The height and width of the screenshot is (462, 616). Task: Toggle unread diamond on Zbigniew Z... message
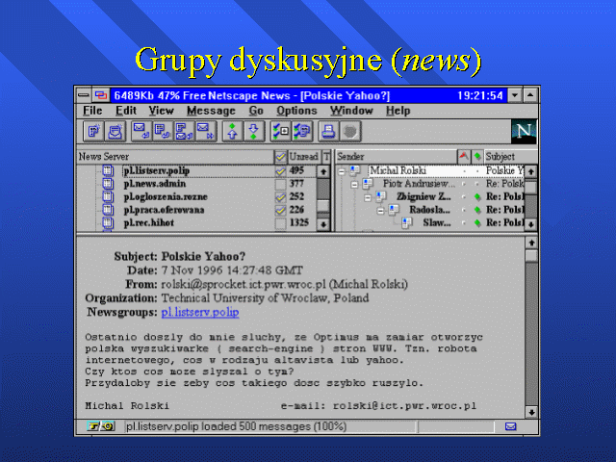point(477,196)
